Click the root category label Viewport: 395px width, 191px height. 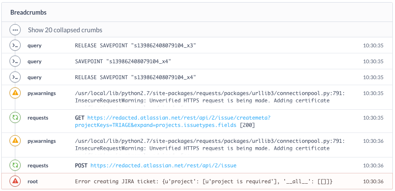[32, 182]
